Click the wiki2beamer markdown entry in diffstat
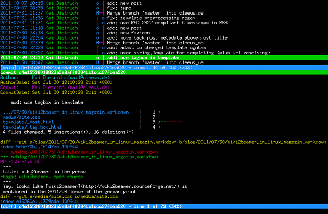 (66, 112)
